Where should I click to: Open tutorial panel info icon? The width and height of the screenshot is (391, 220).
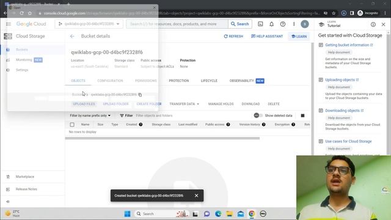tap(373, 24)
